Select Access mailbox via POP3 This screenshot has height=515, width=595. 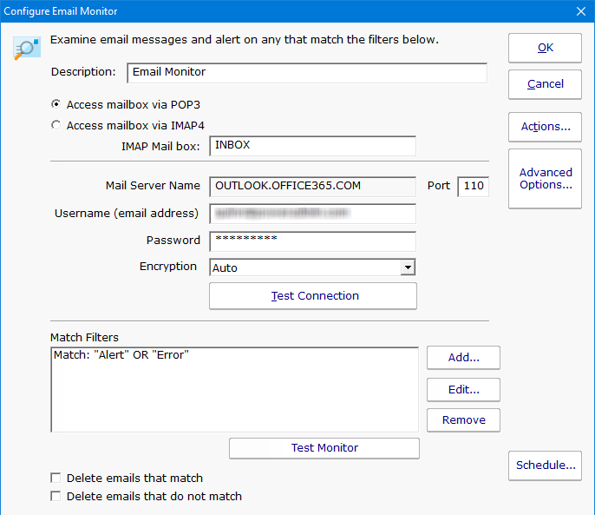coord(57,104)
